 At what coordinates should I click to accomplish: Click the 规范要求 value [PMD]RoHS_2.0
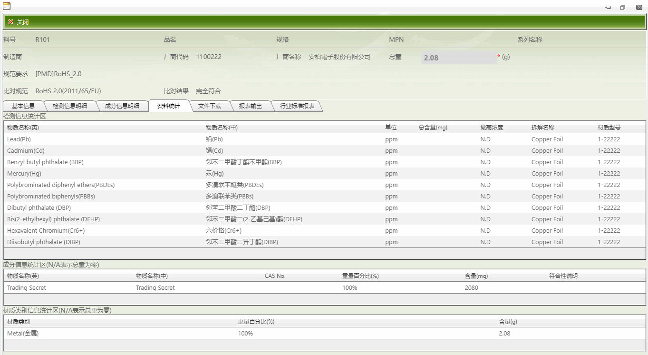(58, 74)
